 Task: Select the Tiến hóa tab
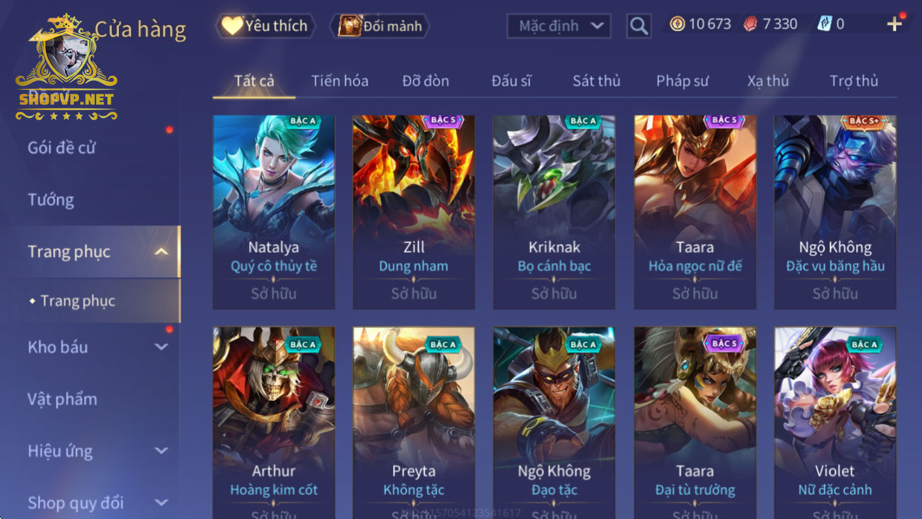point(339,81)
